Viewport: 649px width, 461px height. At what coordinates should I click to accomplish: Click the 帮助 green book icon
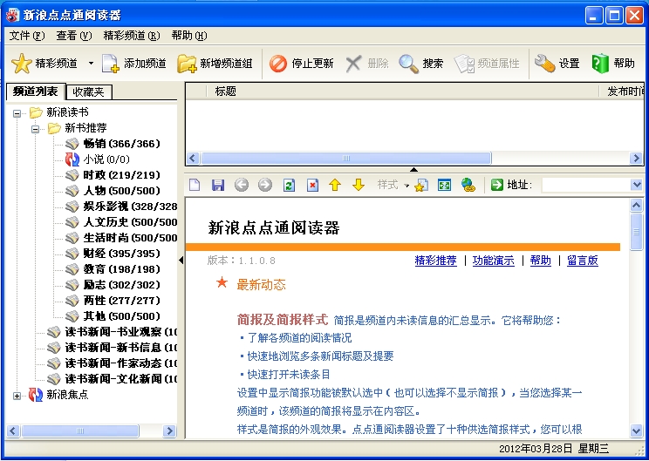click(x=600, y=64)
